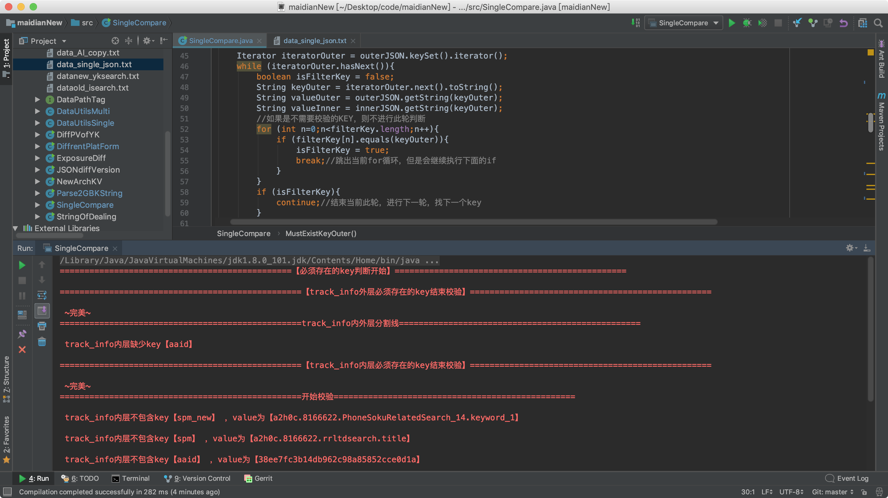Start Debug with the bug icon

(747, 23)
